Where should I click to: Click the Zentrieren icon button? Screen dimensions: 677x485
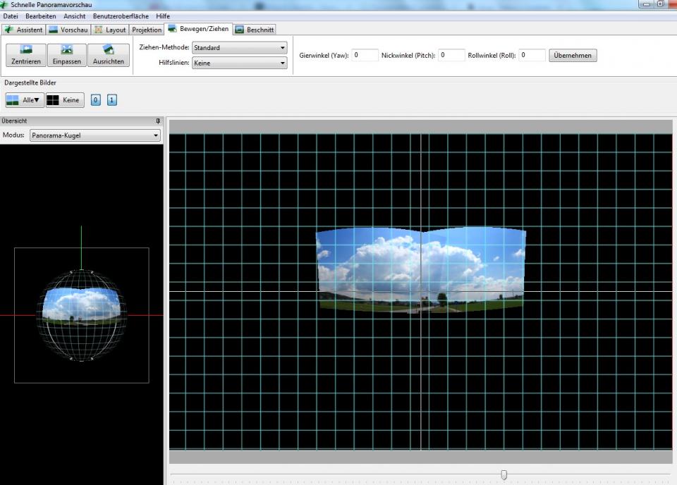point(26,55)
